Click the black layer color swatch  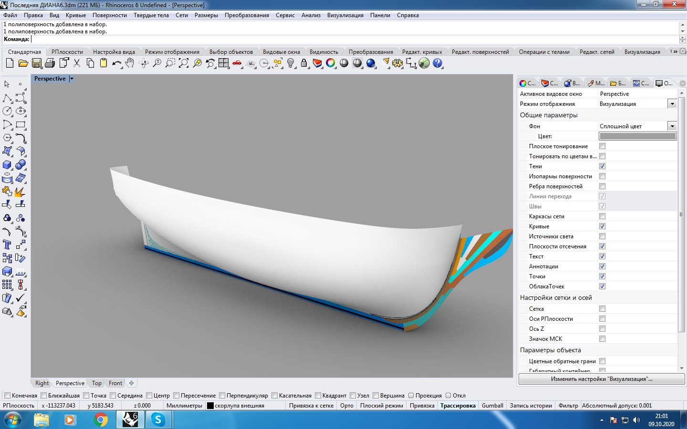tap(210, 406)
